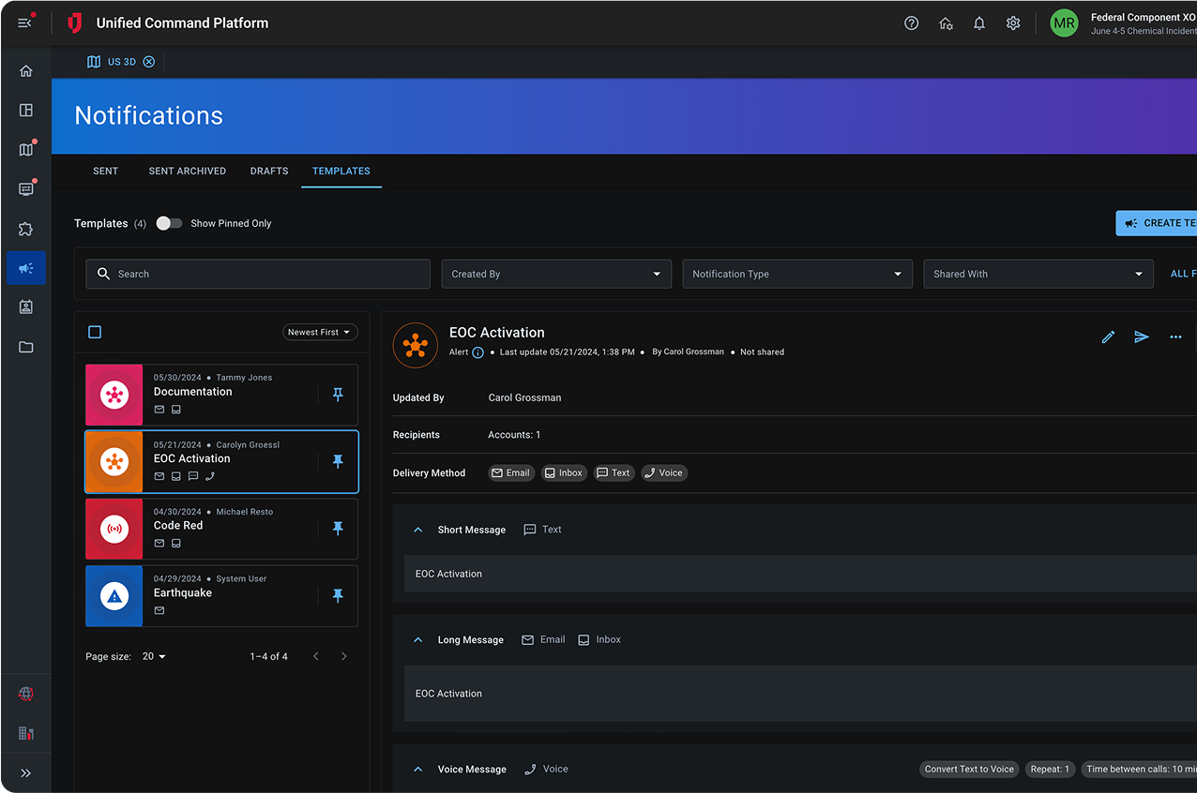Check the select all templates checkbox
Screen dimensions: 1197x793
[95, 332]
